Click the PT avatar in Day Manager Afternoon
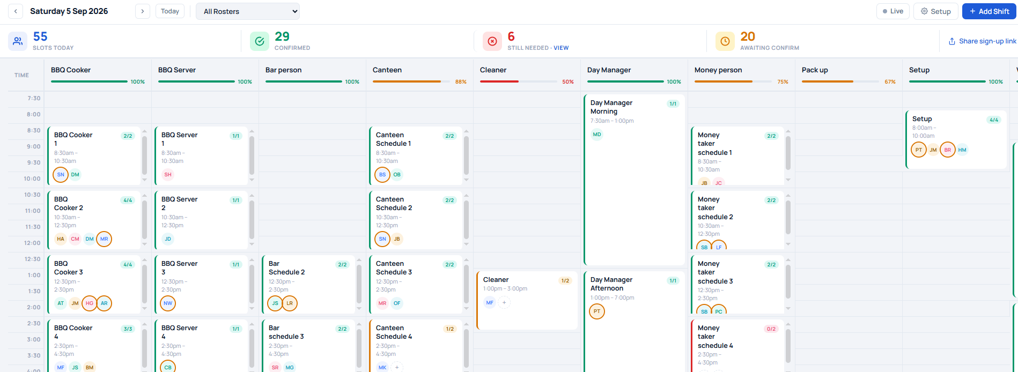The image size is (1018, 372). point(597,311)
